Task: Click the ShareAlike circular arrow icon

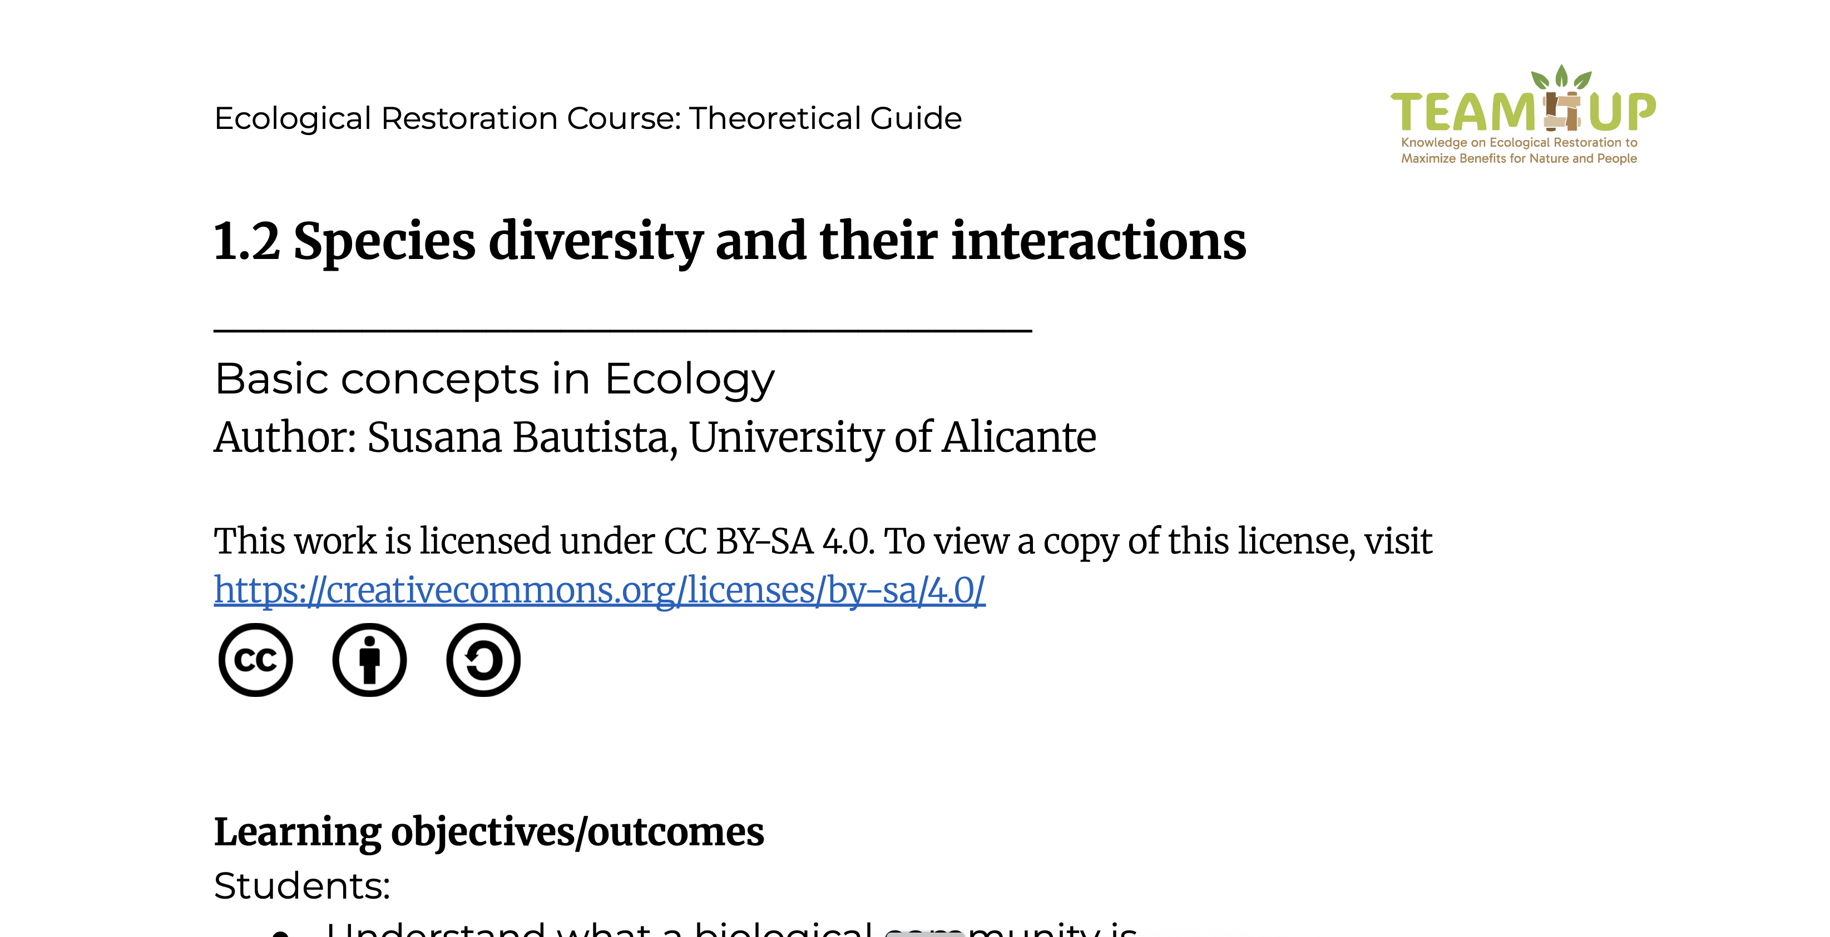Action: (484, 660)
